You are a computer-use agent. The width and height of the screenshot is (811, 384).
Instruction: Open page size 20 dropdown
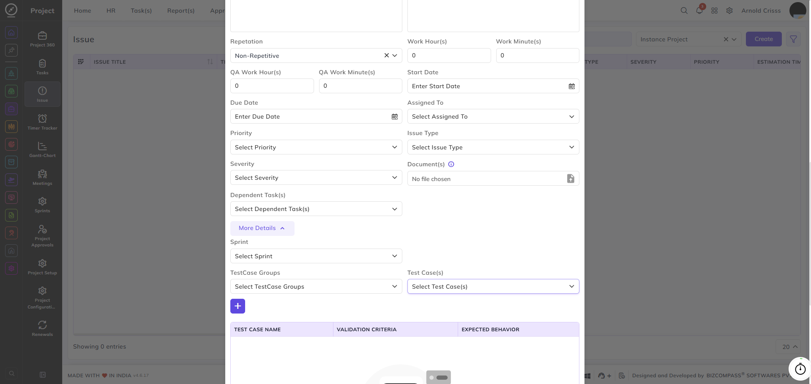point(788,347)
